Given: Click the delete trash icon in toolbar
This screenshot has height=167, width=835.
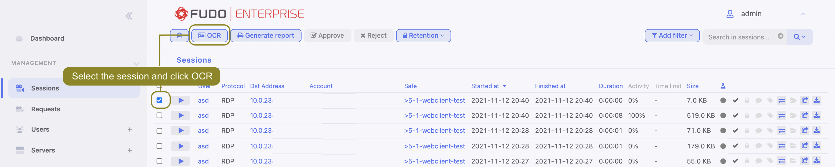Looking at the screenshot, I should [179, 36].
